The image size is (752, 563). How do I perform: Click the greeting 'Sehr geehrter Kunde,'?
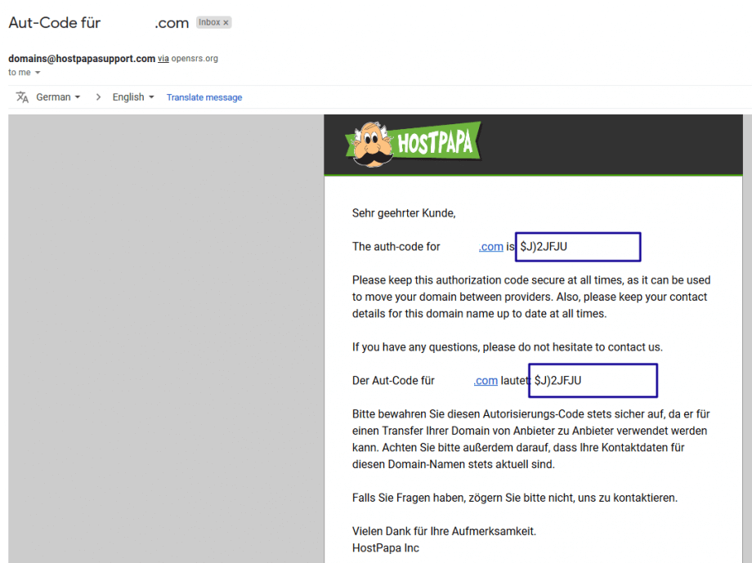point(404,213)
